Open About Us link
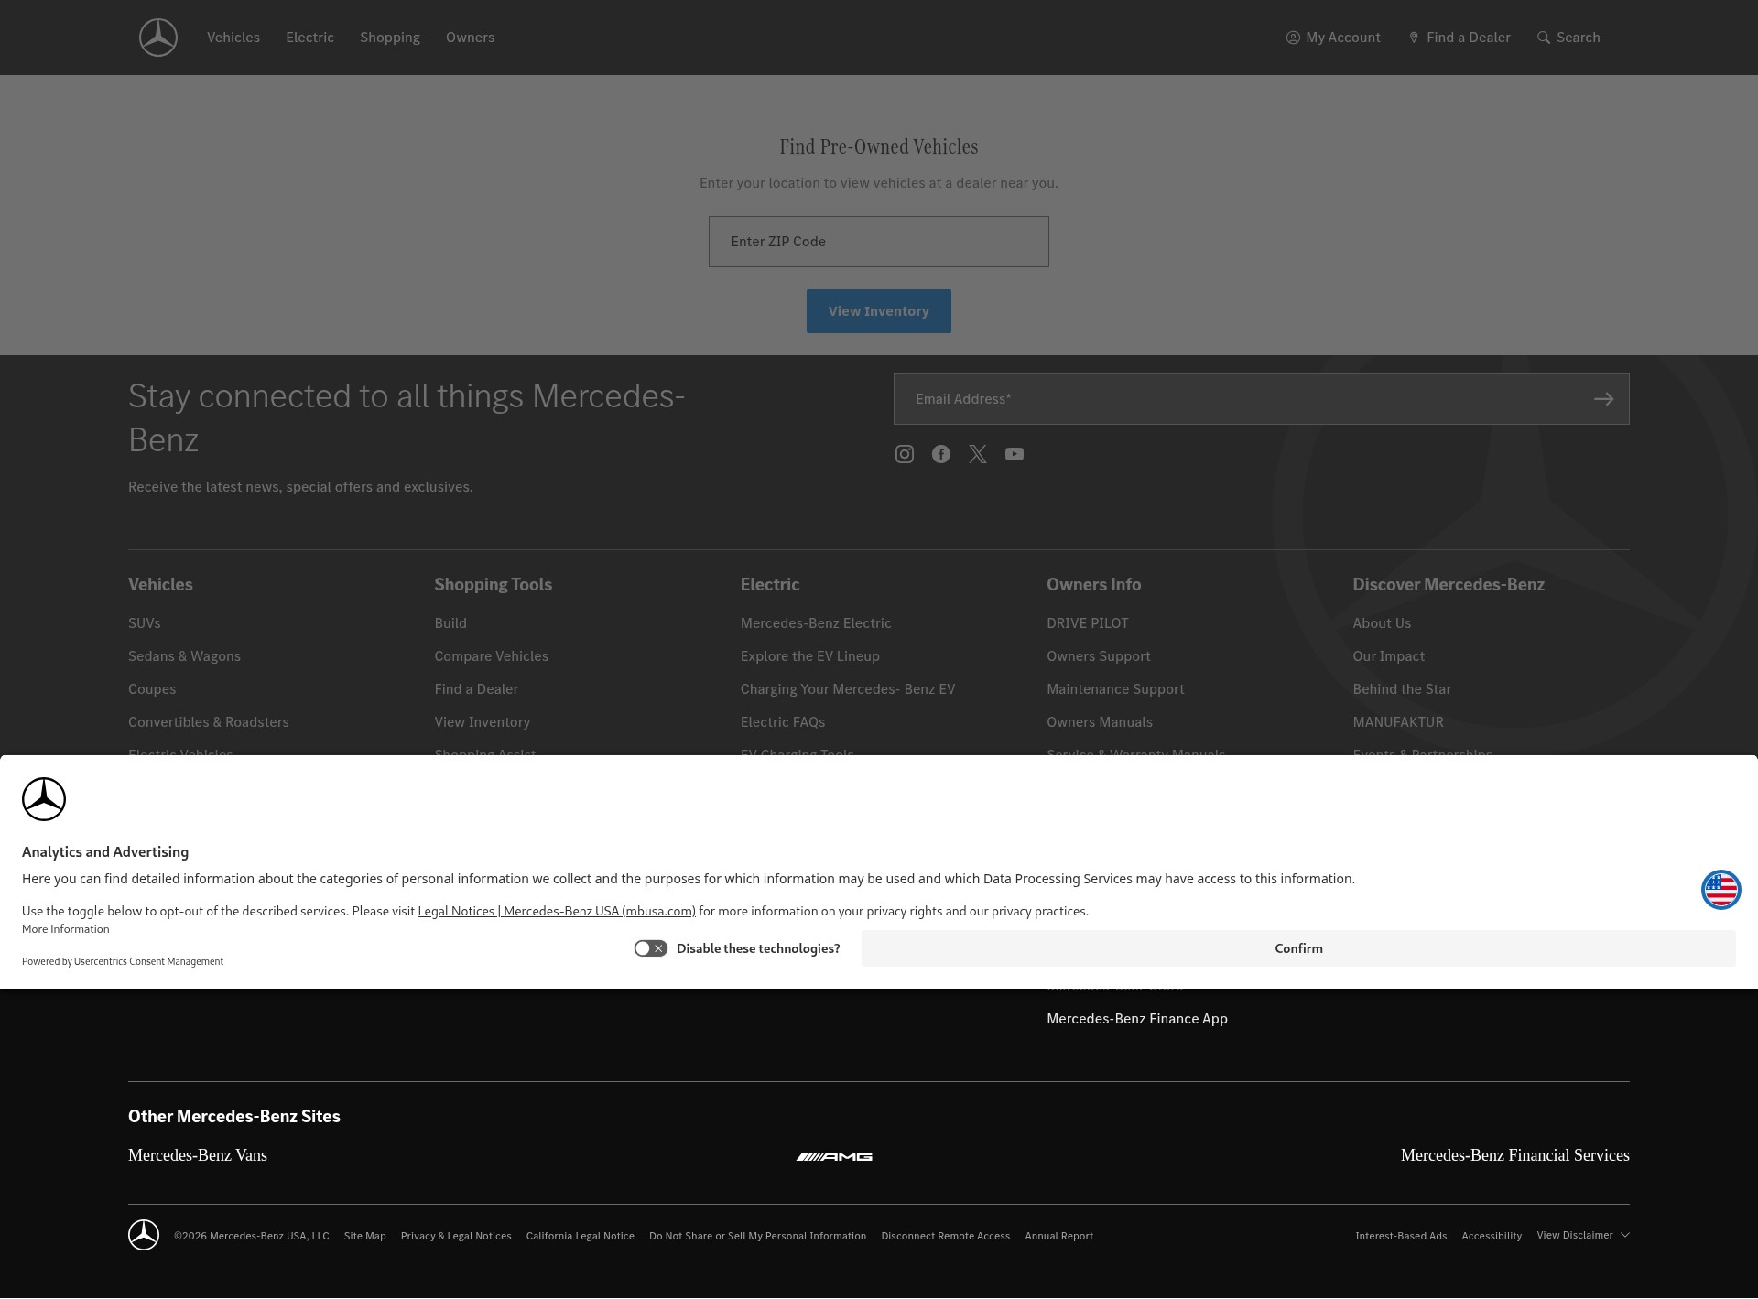 (1382, 623)
